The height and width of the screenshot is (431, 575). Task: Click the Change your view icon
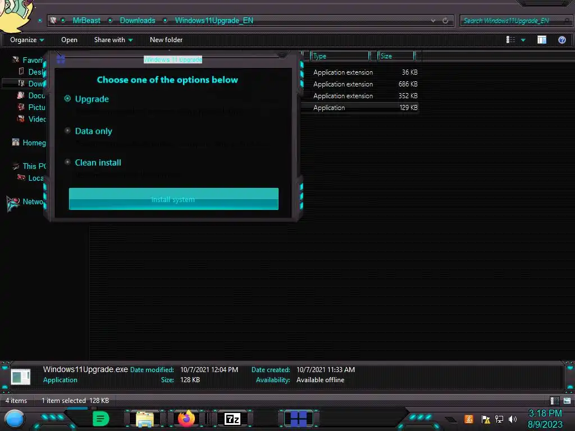pyautogui.click(x=510, y=40)
